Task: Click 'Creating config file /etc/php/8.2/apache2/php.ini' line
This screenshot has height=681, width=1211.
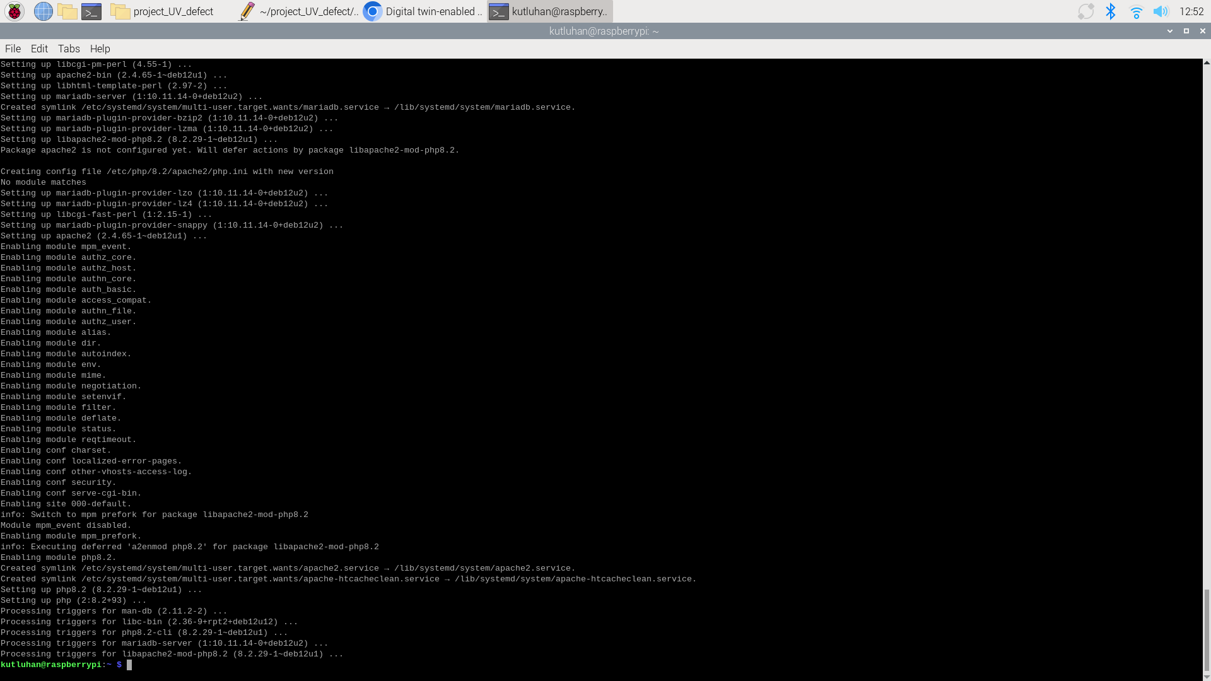Action: [167, 172]
